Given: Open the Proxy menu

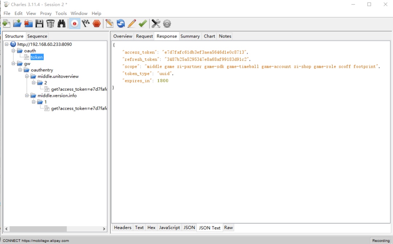Looking at the screenshot, I should (45, 13).
